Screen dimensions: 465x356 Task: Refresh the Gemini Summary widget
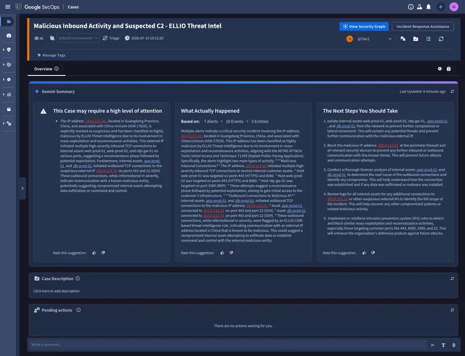tap(452, 92)
